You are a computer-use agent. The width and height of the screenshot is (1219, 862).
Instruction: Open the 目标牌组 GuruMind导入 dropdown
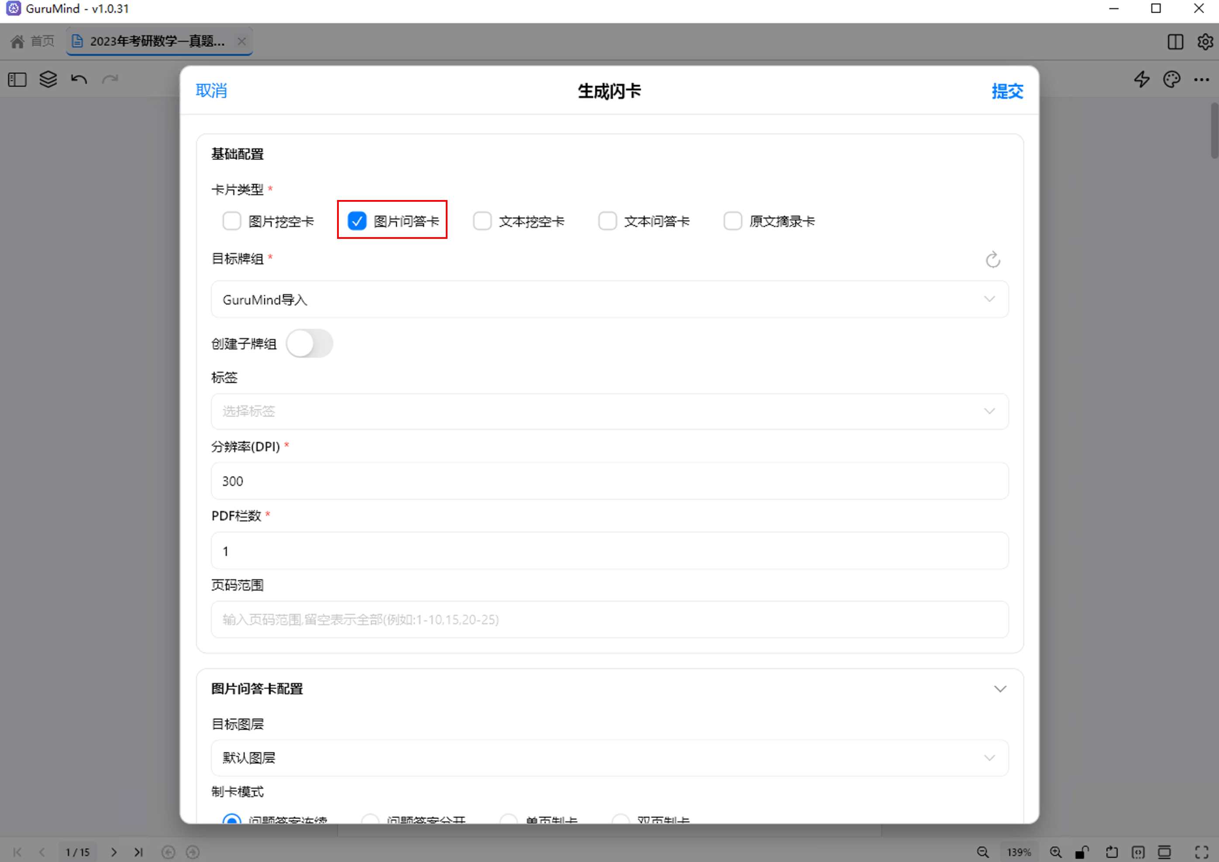(609, 300)
